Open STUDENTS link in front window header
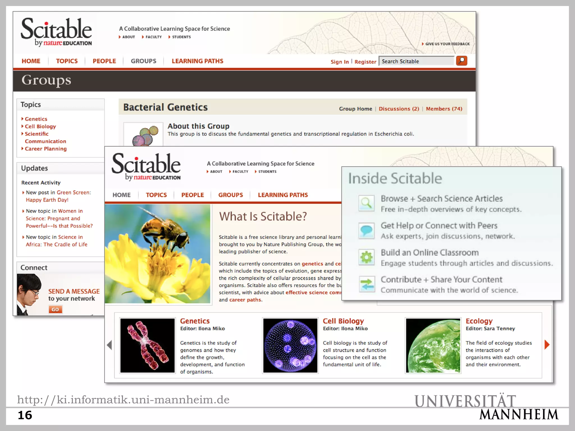 click(x=266, y=171)
